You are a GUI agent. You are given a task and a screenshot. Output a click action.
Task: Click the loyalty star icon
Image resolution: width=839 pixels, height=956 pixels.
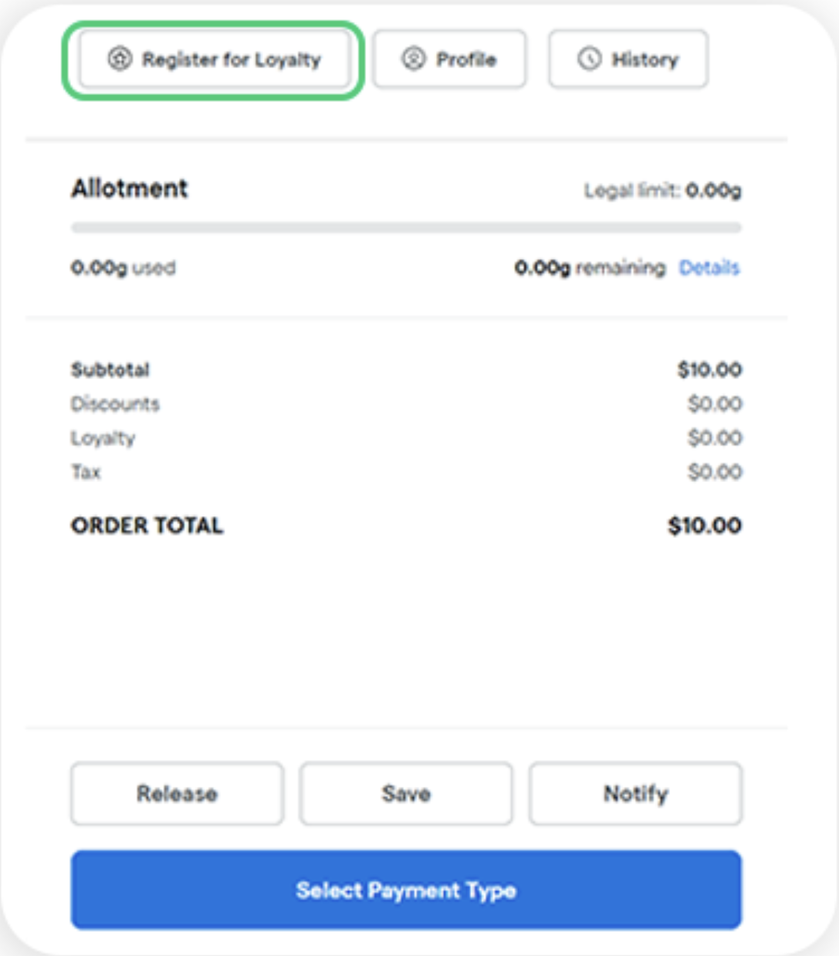(120, 59)
